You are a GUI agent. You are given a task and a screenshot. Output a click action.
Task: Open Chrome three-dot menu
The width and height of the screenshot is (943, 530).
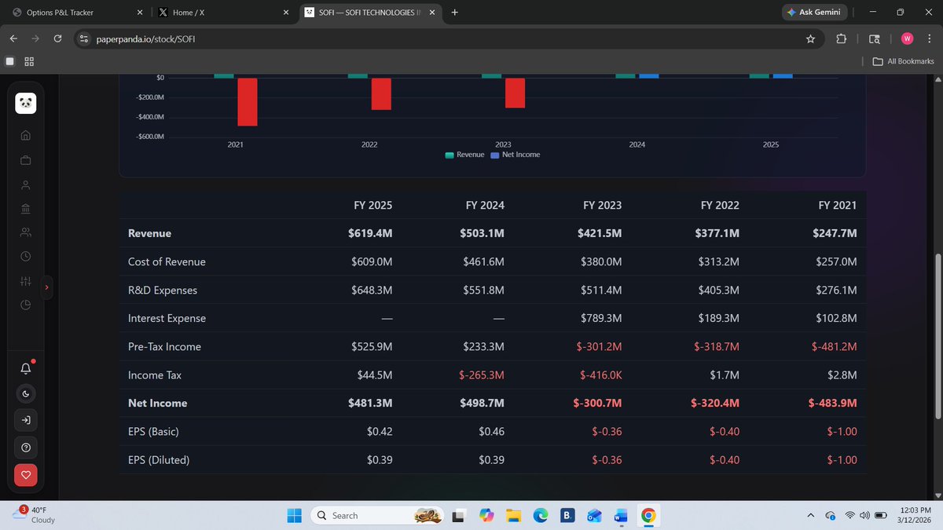click(x=930, y=38)
